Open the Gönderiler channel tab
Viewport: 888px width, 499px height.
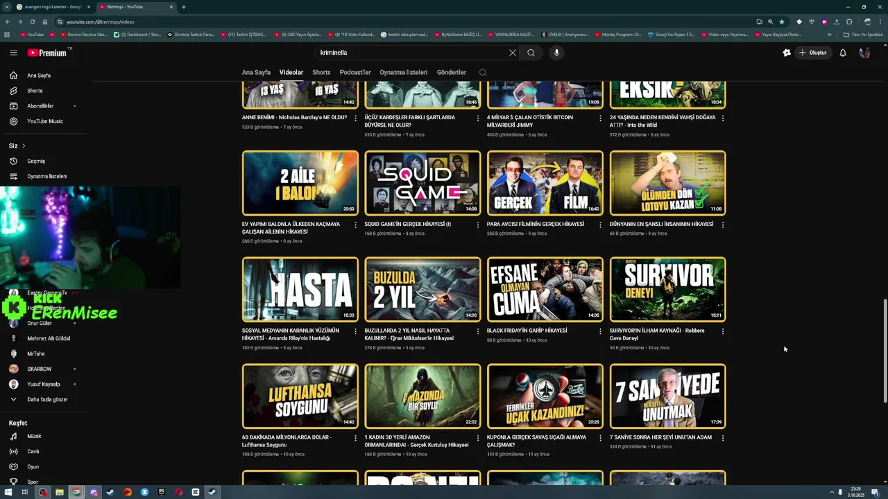pos(452,72)
